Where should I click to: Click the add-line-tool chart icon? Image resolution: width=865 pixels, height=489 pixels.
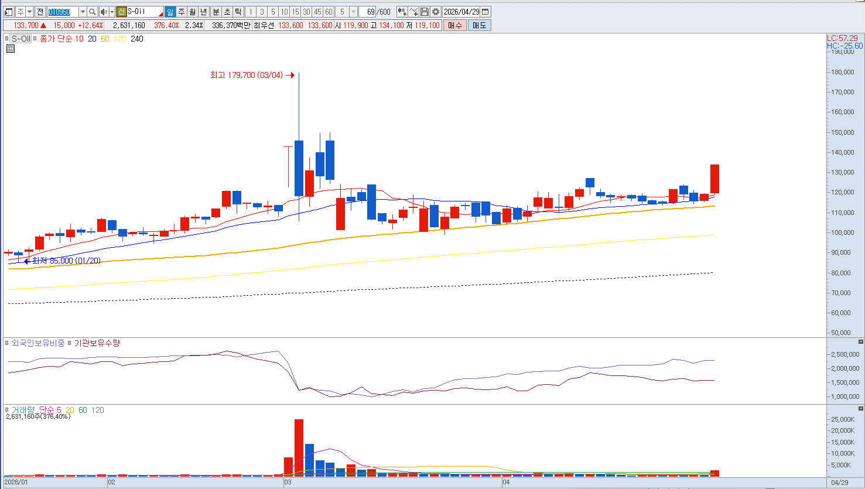pyautogui.click(x=413, y=12)
